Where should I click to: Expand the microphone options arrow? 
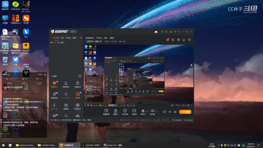147,111
